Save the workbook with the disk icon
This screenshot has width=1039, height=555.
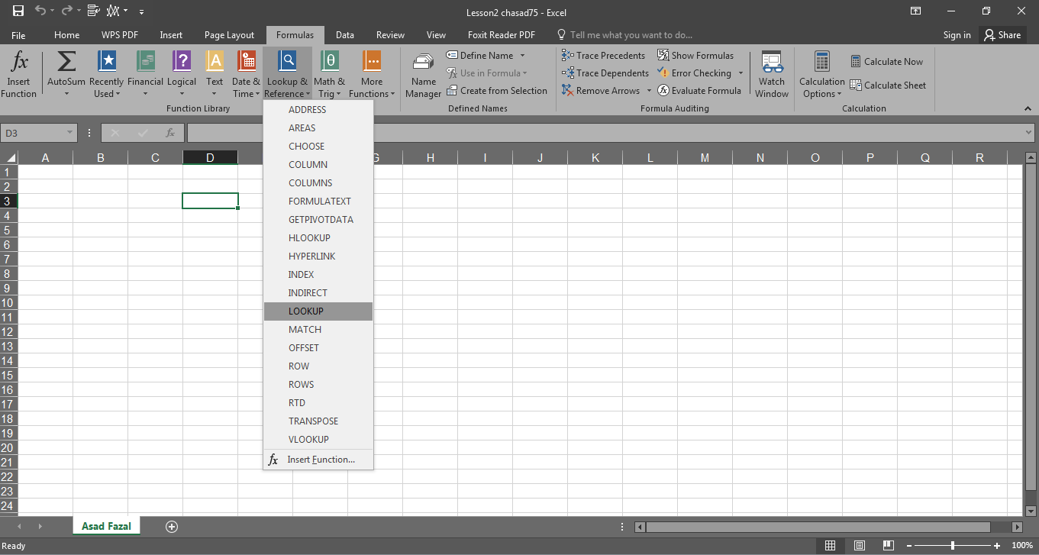point(18,11)
